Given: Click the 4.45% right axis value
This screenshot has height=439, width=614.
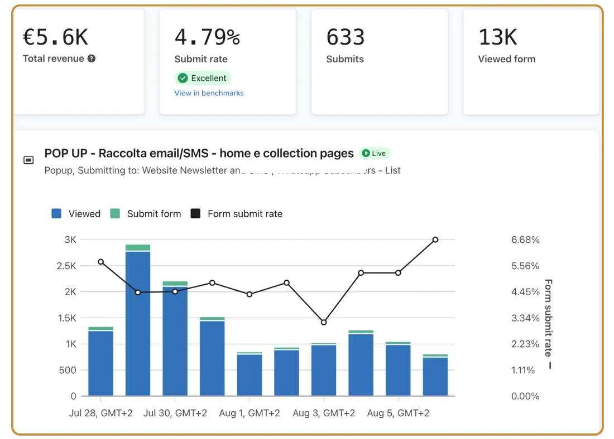Looking at the screenshot, I should 525,292.
